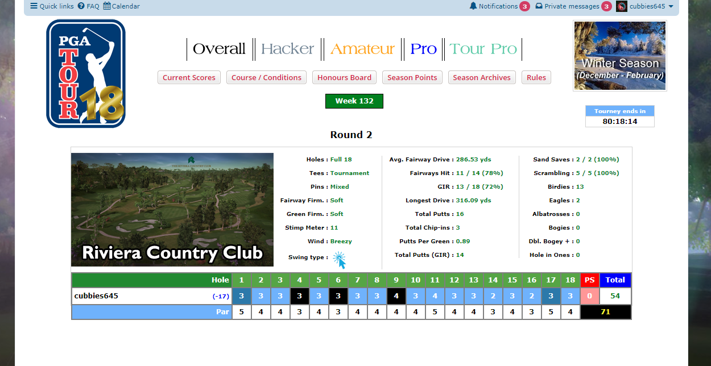
Task: Expand the Quick links menu
Action: click(52, 6)
